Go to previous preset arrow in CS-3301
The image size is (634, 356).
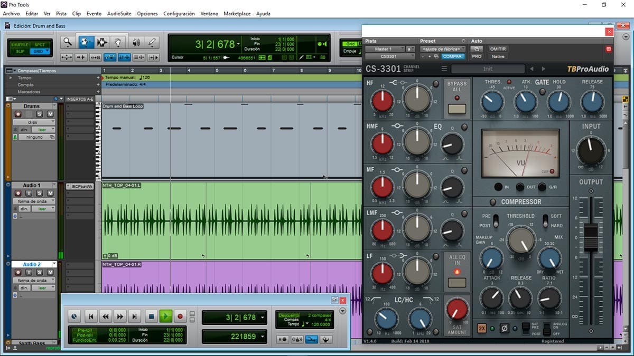[532, 69]
